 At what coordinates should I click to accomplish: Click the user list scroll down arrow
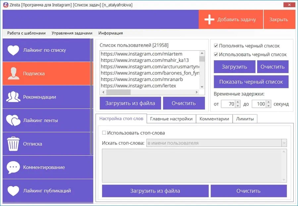click(202, 87)
